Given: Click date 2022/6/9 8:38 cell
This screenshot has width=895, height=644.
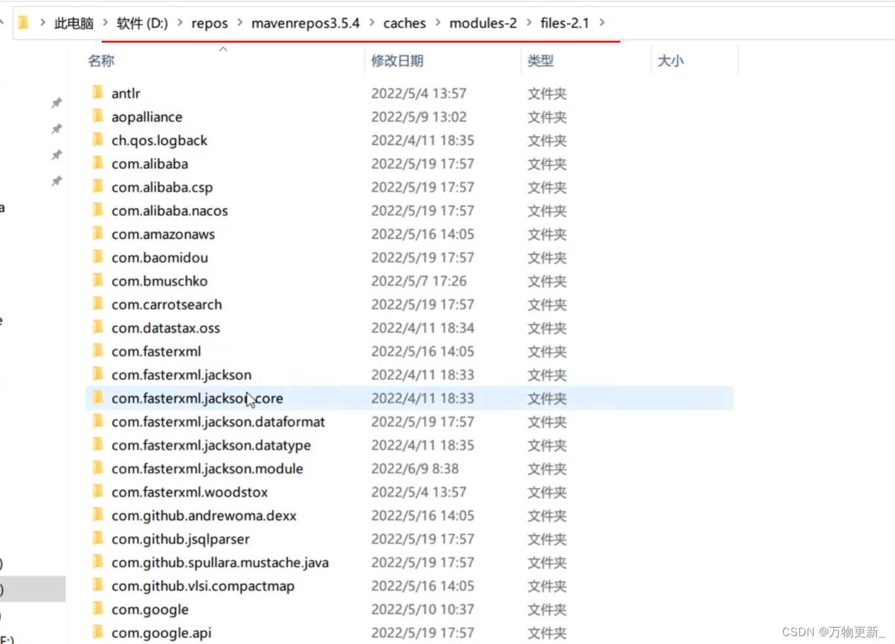Looking at the screenshot, I should pyautogui.click(x=415, y=468).
